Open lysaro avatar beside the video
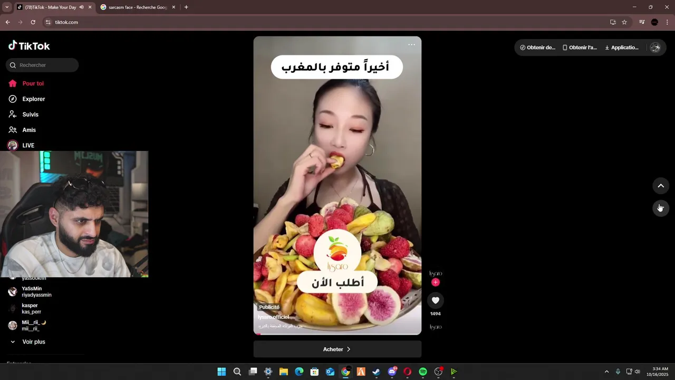 click(435, 273)
